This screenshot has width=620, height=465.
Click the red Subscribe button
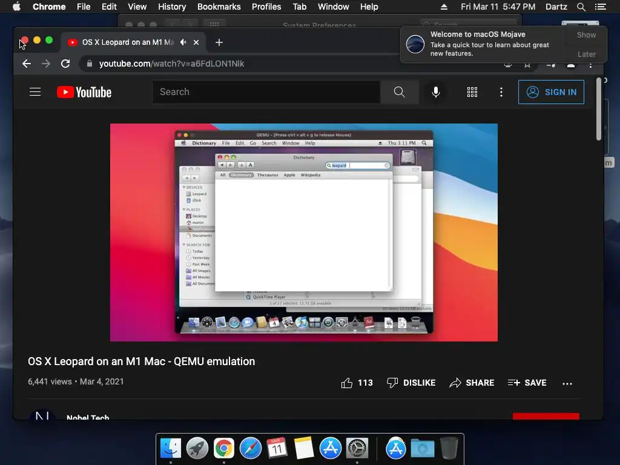click(546, 417)
